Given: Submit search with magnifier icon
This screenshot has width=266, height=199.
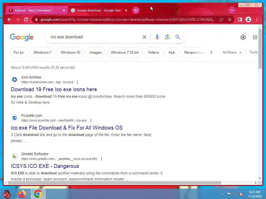Looking at the screenshot, I should (178, 37).
